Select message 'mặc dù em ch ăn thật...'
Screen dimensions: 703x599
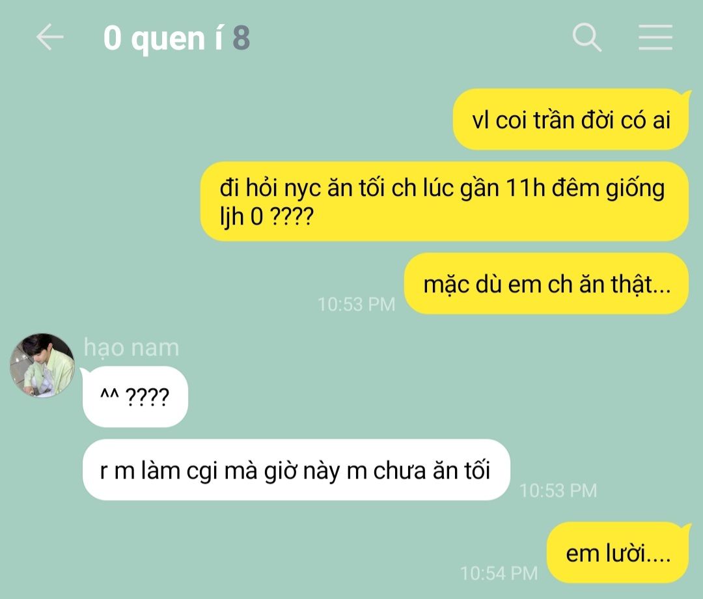point(546,284)
